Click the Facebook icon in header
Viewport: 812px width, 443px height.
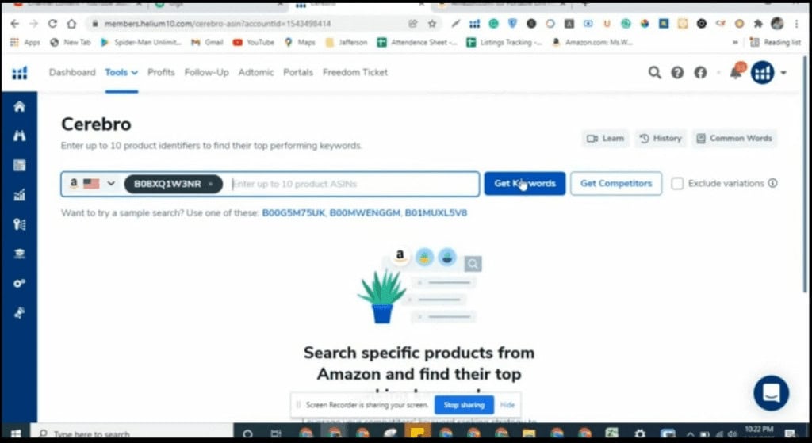pyautogui.click(x=700, y=73)
